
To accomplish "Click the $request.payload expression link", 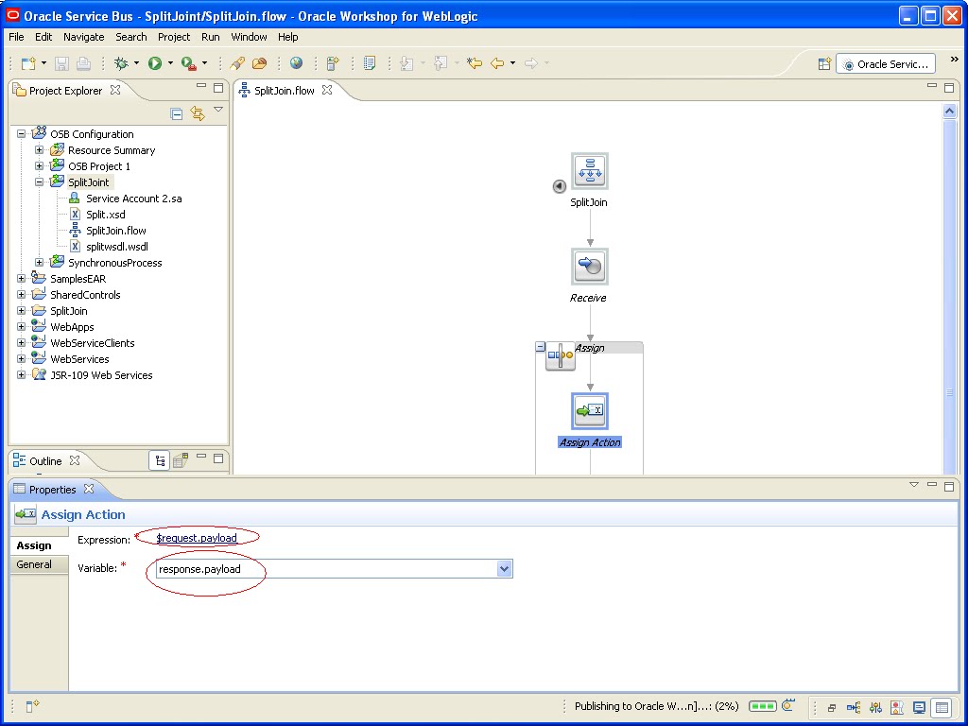I will click(197, 538).
